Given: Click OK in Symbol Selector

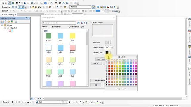Looking at the screenshot, I should pos(96,85).
